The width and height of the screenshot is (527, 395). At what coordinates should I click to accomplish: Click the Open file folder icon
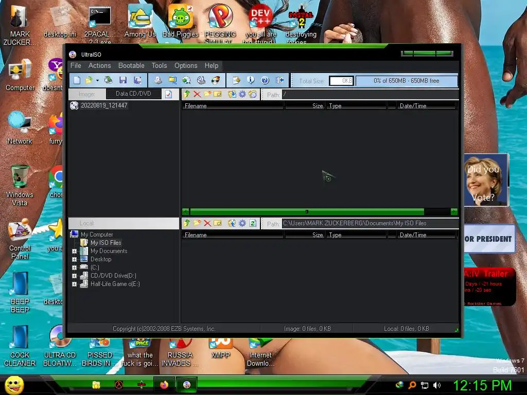click(89, 80)
